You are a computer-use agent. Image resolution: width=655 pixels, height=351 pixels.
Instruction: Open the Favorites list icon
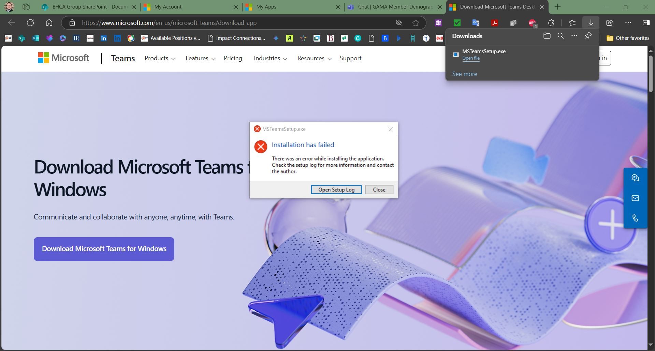coord(572,23)
